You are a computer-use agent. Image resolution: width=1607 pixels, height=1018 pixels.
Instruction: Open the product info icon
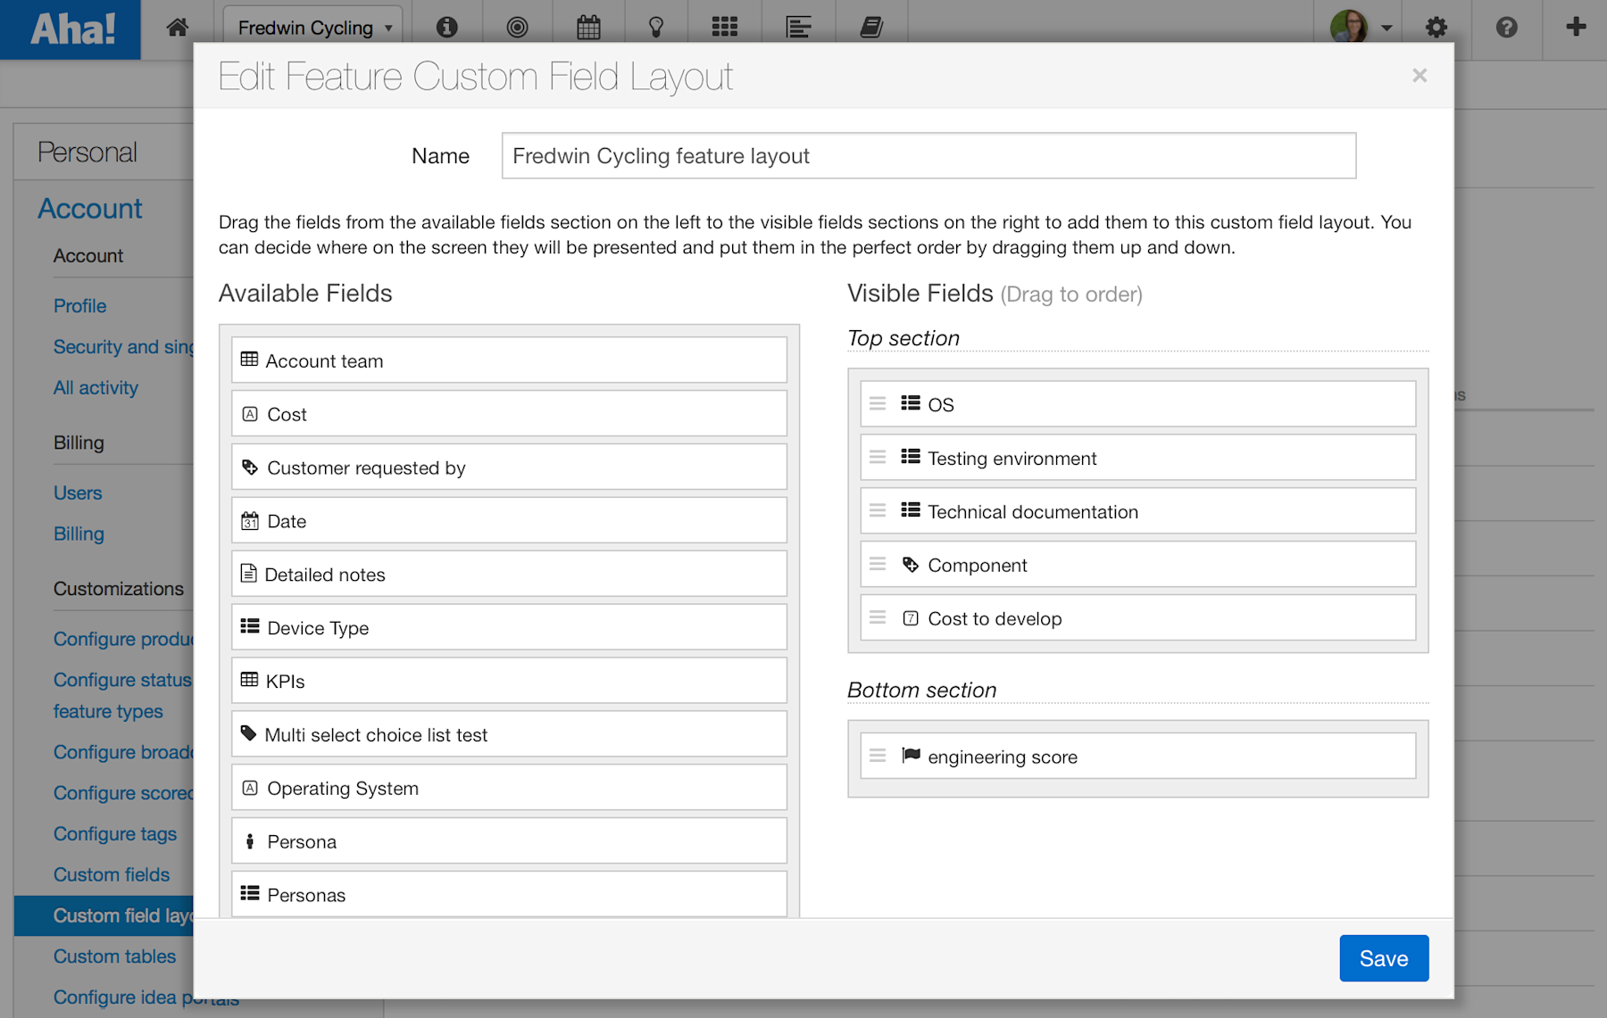(x=446, y=28)
